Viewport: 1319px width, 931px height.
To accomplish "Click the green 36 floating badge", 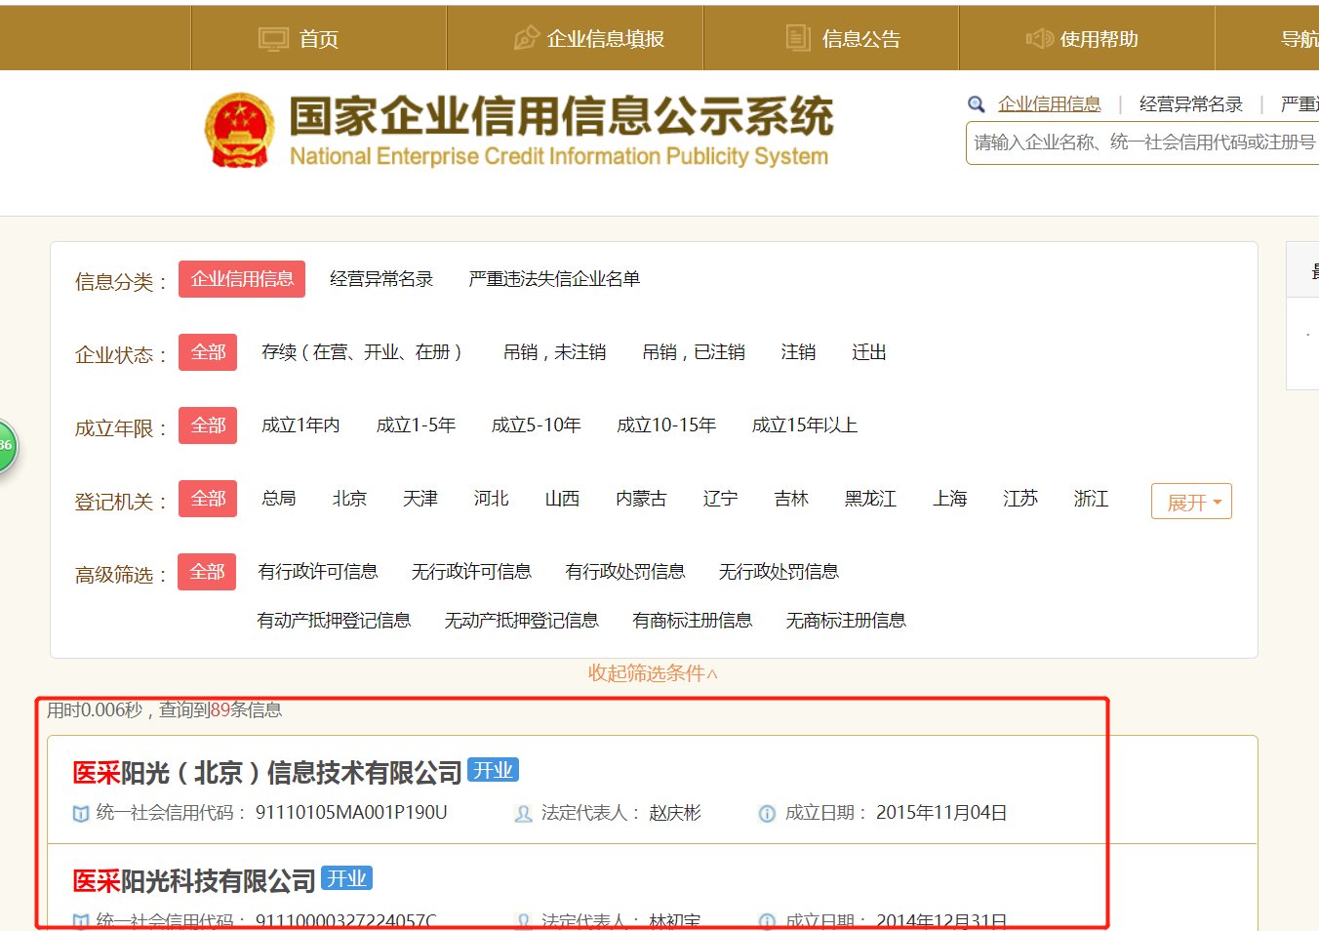I will pyautogui.click(x=6, y=445).
